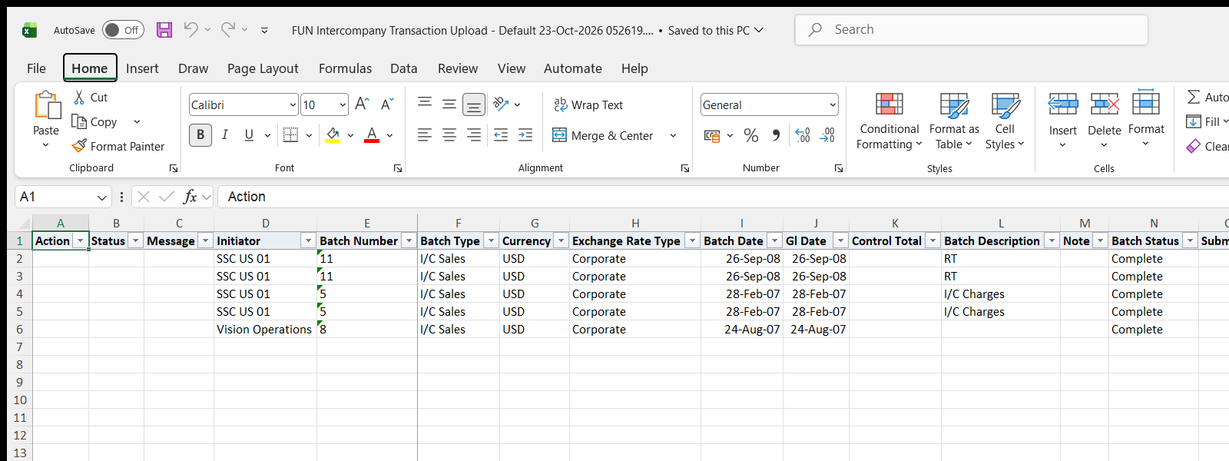This screenshot has height=461, width=1229.
Task: Decrease indent
Action: pyautogui.click(x=501, y=135)
